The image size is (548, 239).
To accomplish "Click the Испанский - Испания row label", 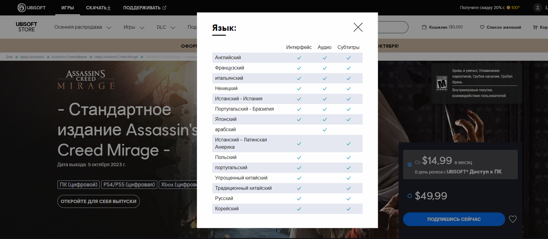I will click(x=239, y=99).
